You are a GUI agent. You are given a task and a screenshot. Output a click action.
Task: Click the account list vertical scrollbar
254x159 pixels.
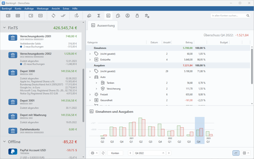pos(83,95)
